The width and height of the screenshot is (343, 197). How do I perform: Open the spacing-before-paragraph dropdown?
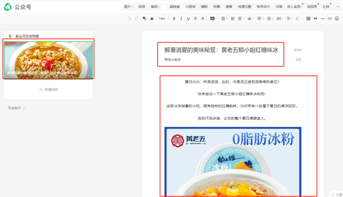click(251, 19)
